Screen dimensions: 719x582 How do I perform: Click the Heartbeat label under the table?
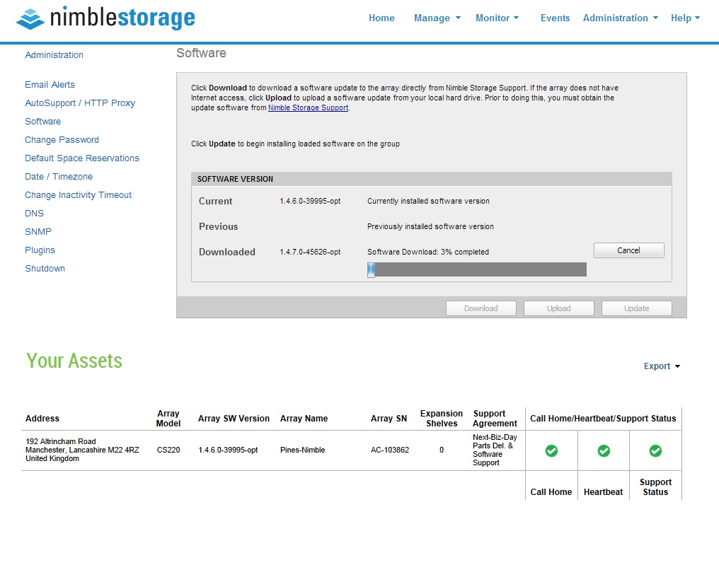tap(604, 492)
